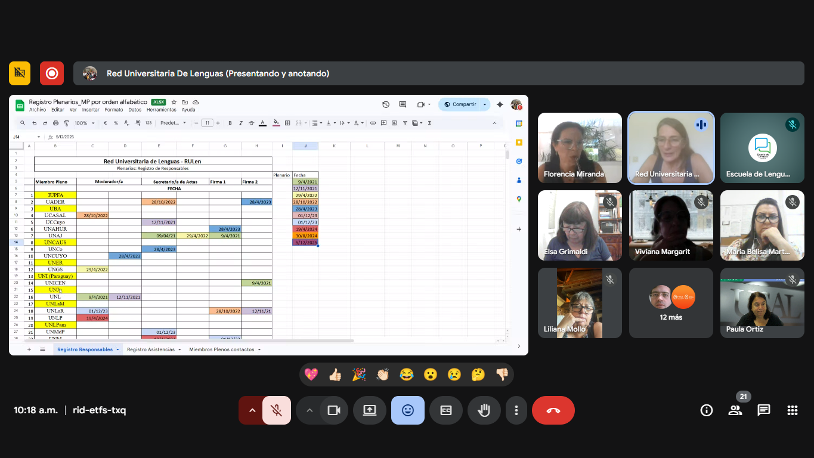Click the red recording indicator button
The image size is (814, 458).
click(52, 73)
